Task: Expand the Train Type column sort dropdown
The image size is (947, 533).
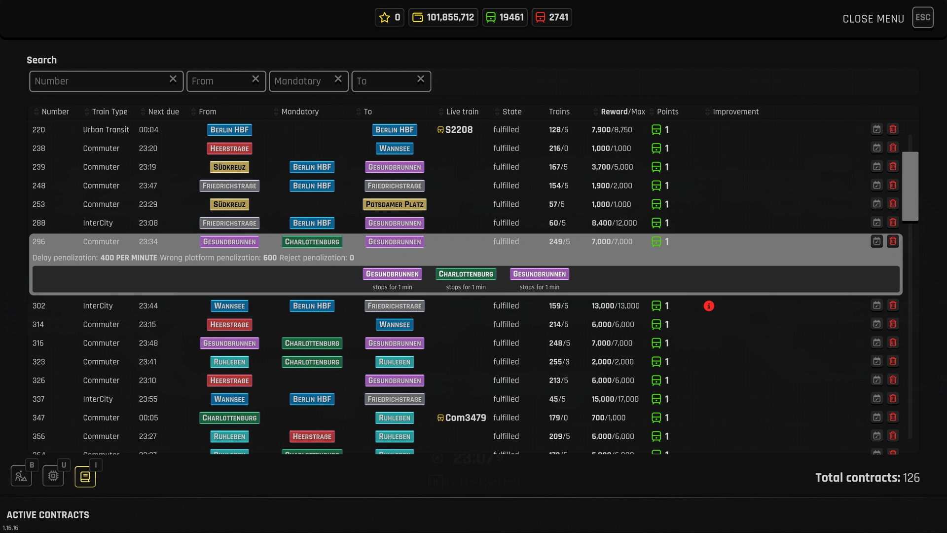Action: 85,112
